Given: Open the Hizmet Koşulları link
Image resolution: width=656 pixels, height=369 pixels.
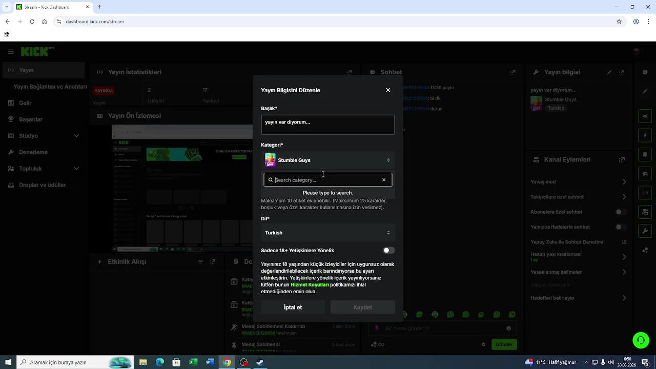Looking at the screenshot, I should pyautogui.click(x=310, y=284).
